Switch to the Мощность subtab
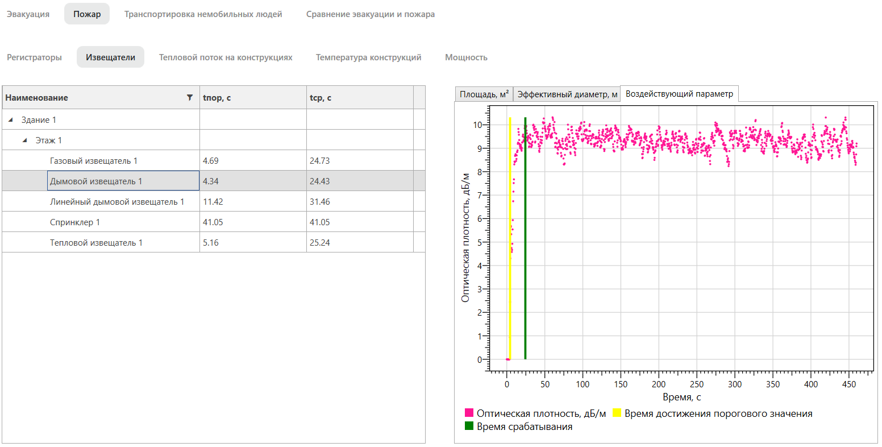Image resolution: width=882 pixels, height=447 pixels. tap(466, 57)
